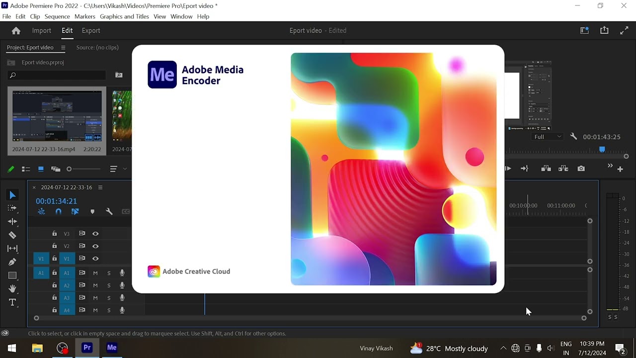Toggle track lock for V3
The image size is (636, 358).
[55, 234]
